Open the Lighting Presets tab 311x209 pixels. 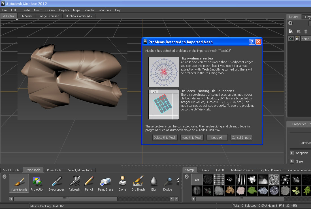click(x=270, y=170)
